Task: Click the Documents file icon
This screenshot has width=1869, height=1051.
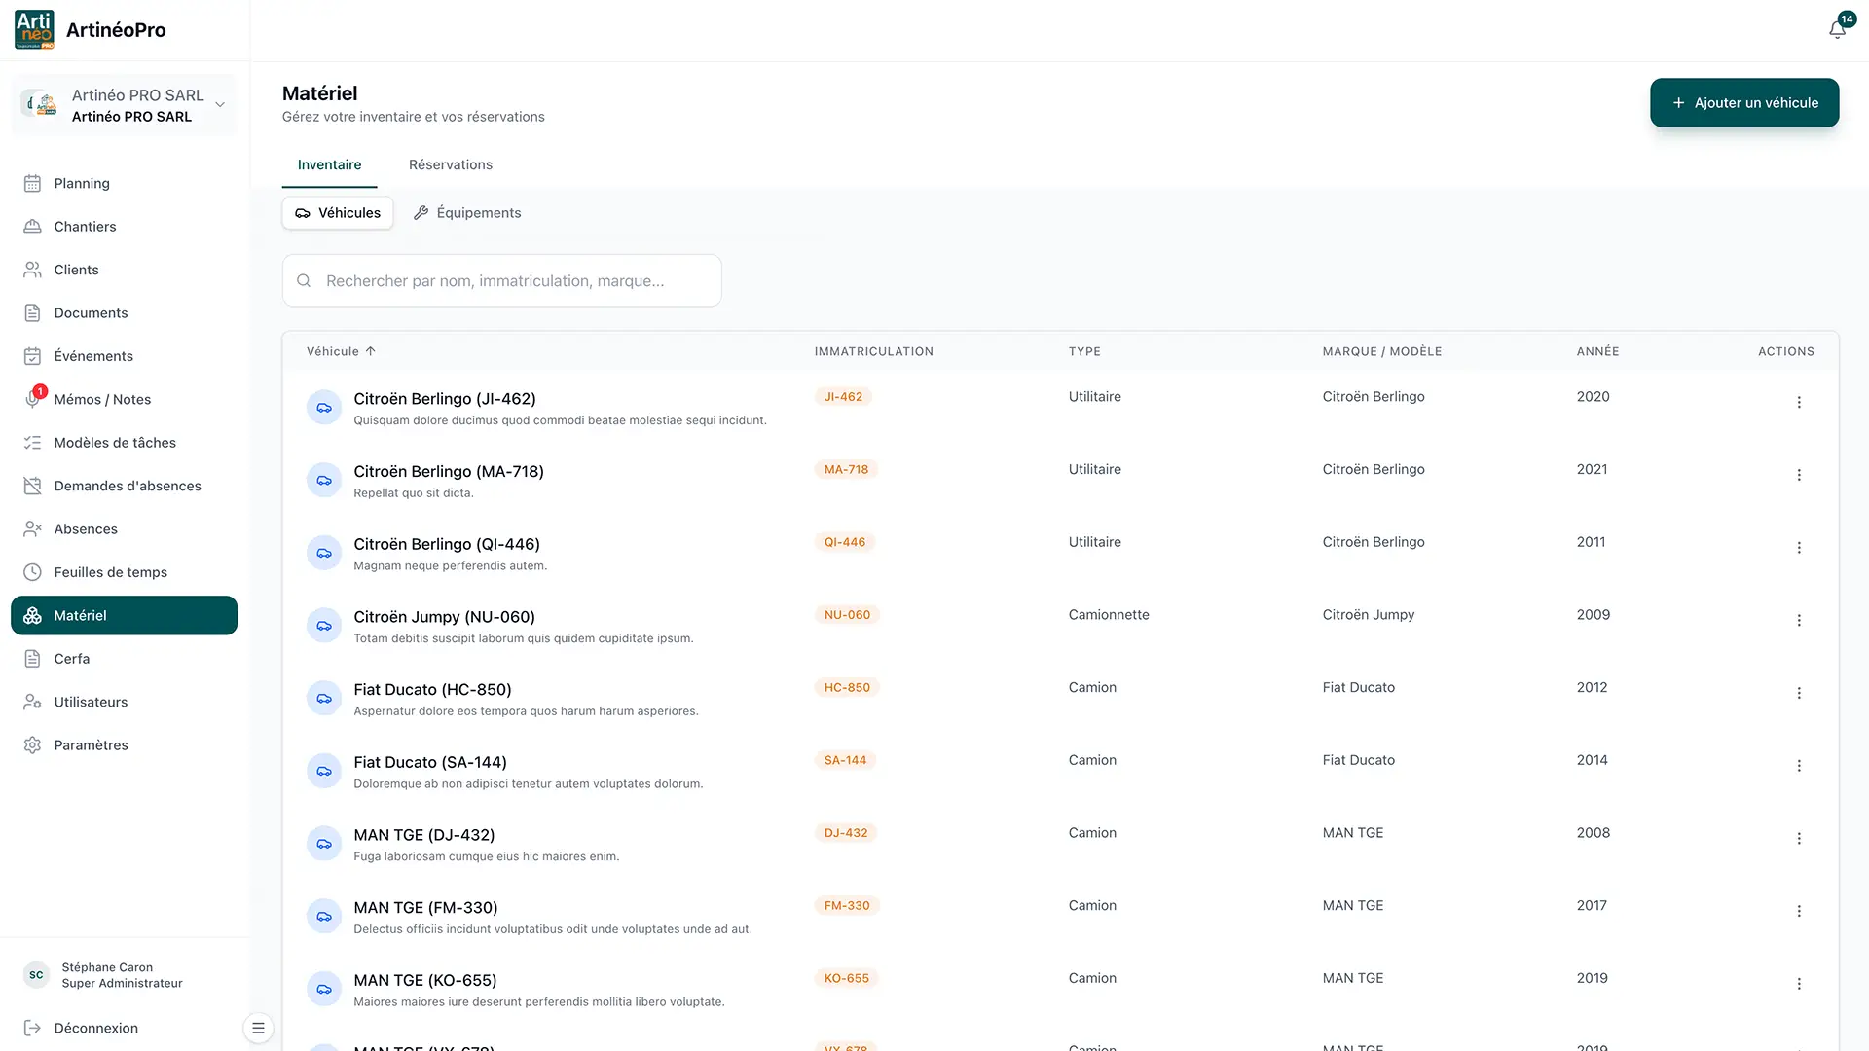Action: (x=32, y=313)
